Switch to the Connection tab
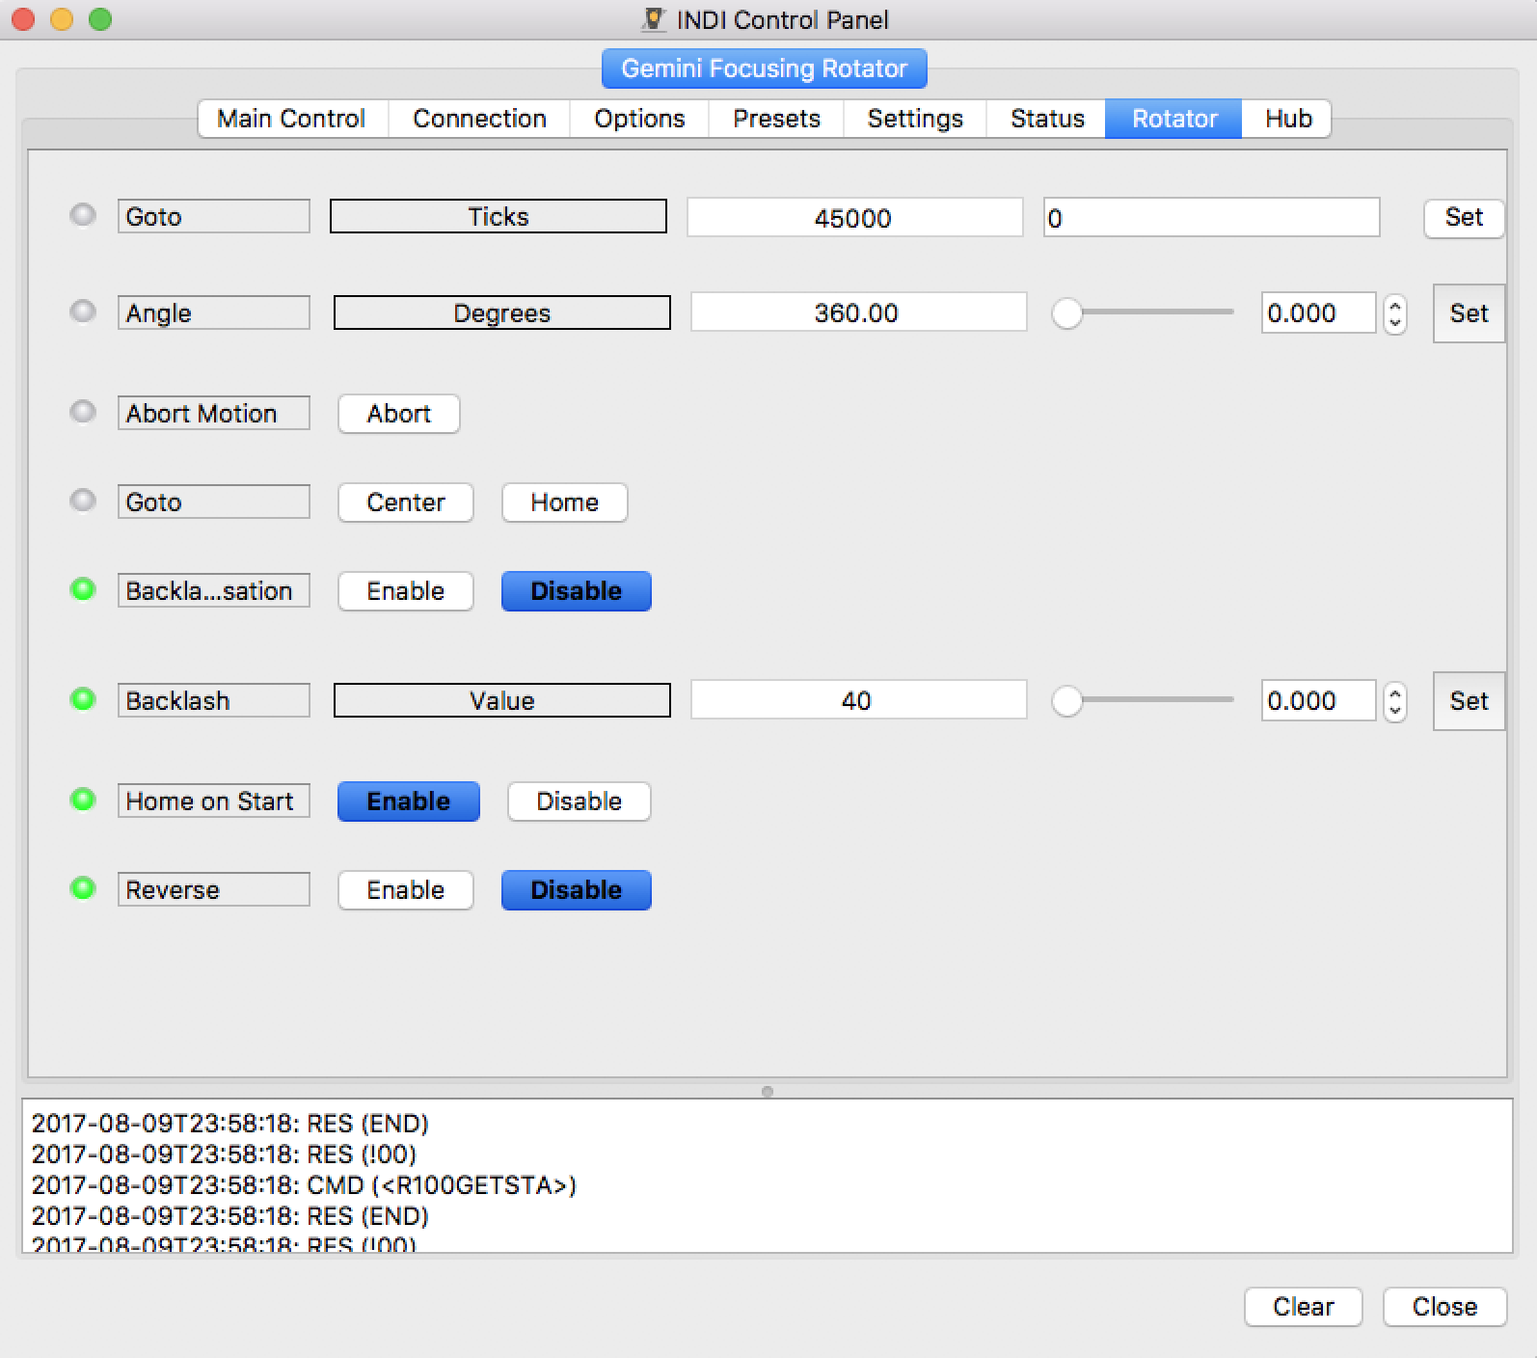This screenshot has width=1537, height=1358. [x=479, y=119]
